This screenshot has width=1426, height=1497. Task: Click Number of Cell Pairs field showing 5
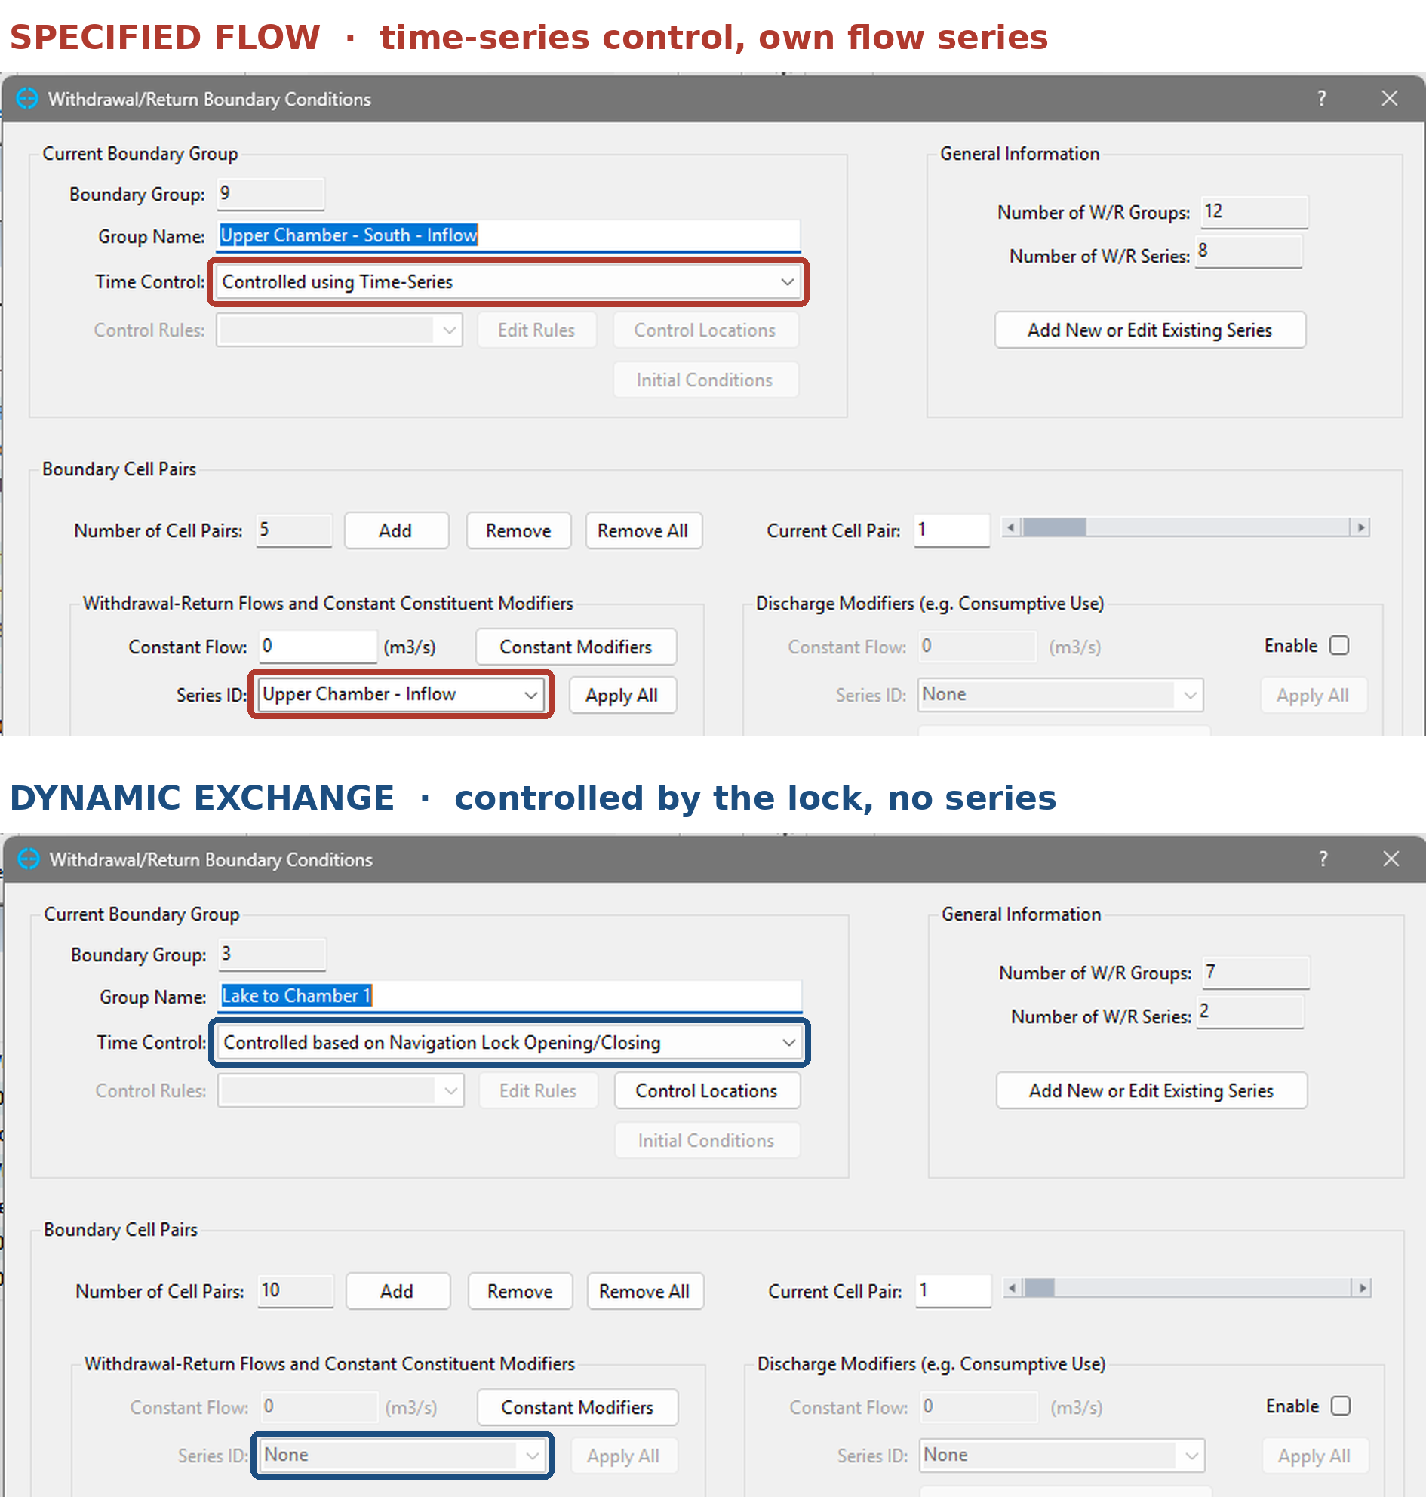[x=294, y=530]
